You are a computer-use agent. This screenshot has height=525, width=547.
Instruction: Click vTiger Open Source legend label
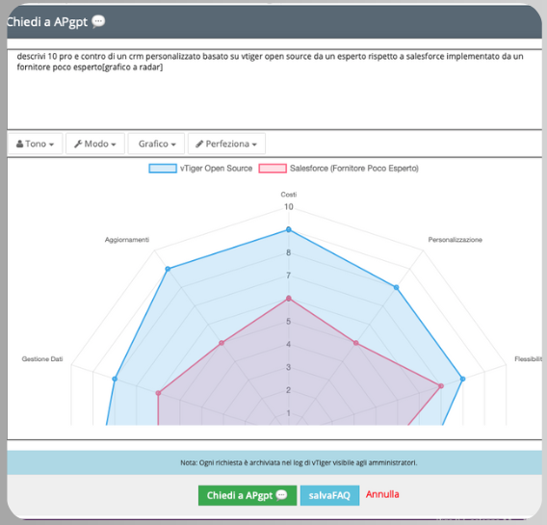217,169
